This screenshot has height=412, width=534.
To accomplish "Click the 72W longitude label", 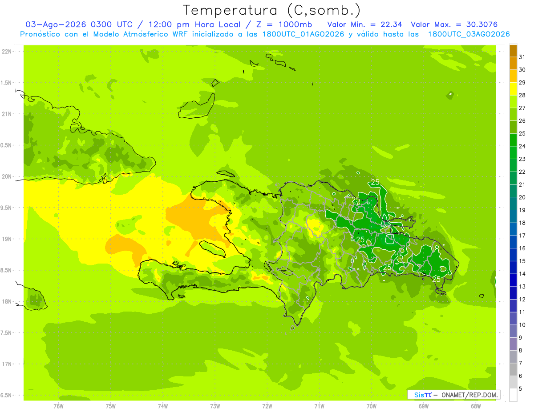I will coord(267,406).
